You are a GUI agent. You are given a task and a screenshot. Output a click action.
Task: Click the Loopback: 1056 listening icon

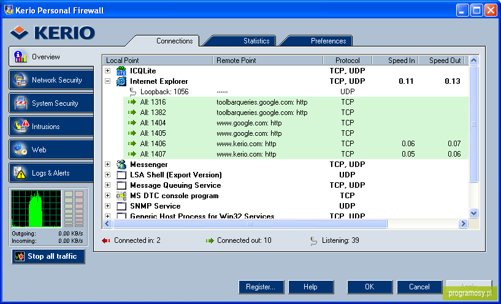pyautogui.click(x=132, y=92)
